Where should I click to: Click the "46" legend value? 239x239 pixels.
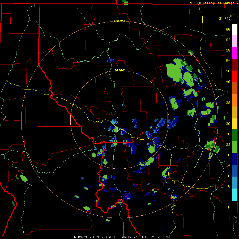(228, 82)
